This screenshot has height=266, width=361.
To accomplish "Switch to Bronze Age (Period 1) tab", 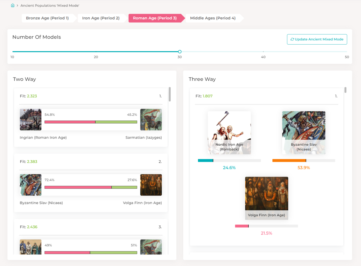I will (x=47, y=18).
